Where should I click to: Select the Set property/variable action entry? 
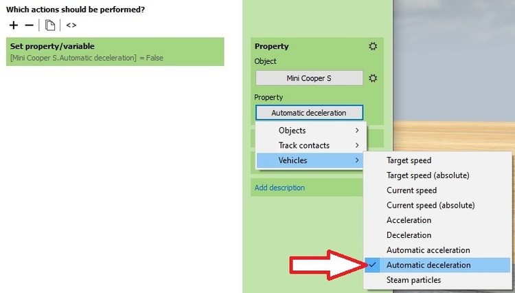[x=115, y=52]
